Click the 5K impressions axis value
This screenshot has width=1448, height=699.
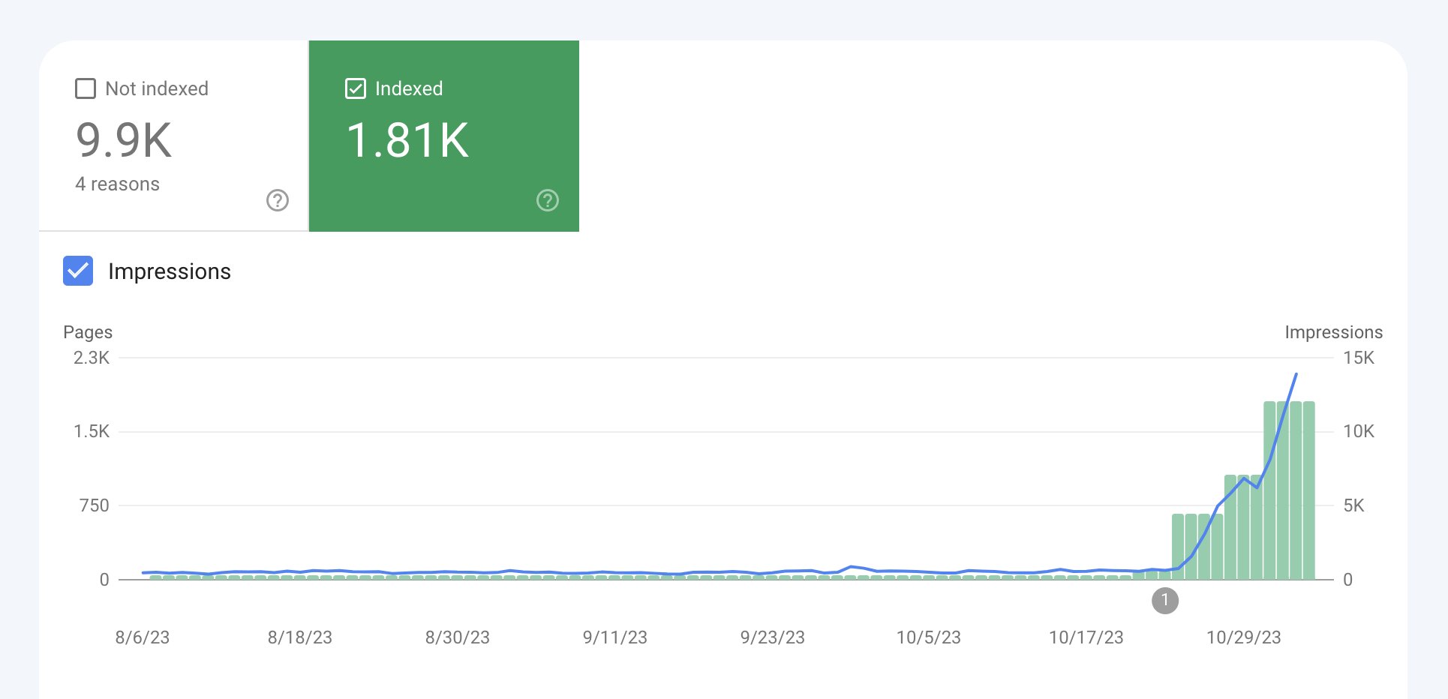pos(1354,505)
